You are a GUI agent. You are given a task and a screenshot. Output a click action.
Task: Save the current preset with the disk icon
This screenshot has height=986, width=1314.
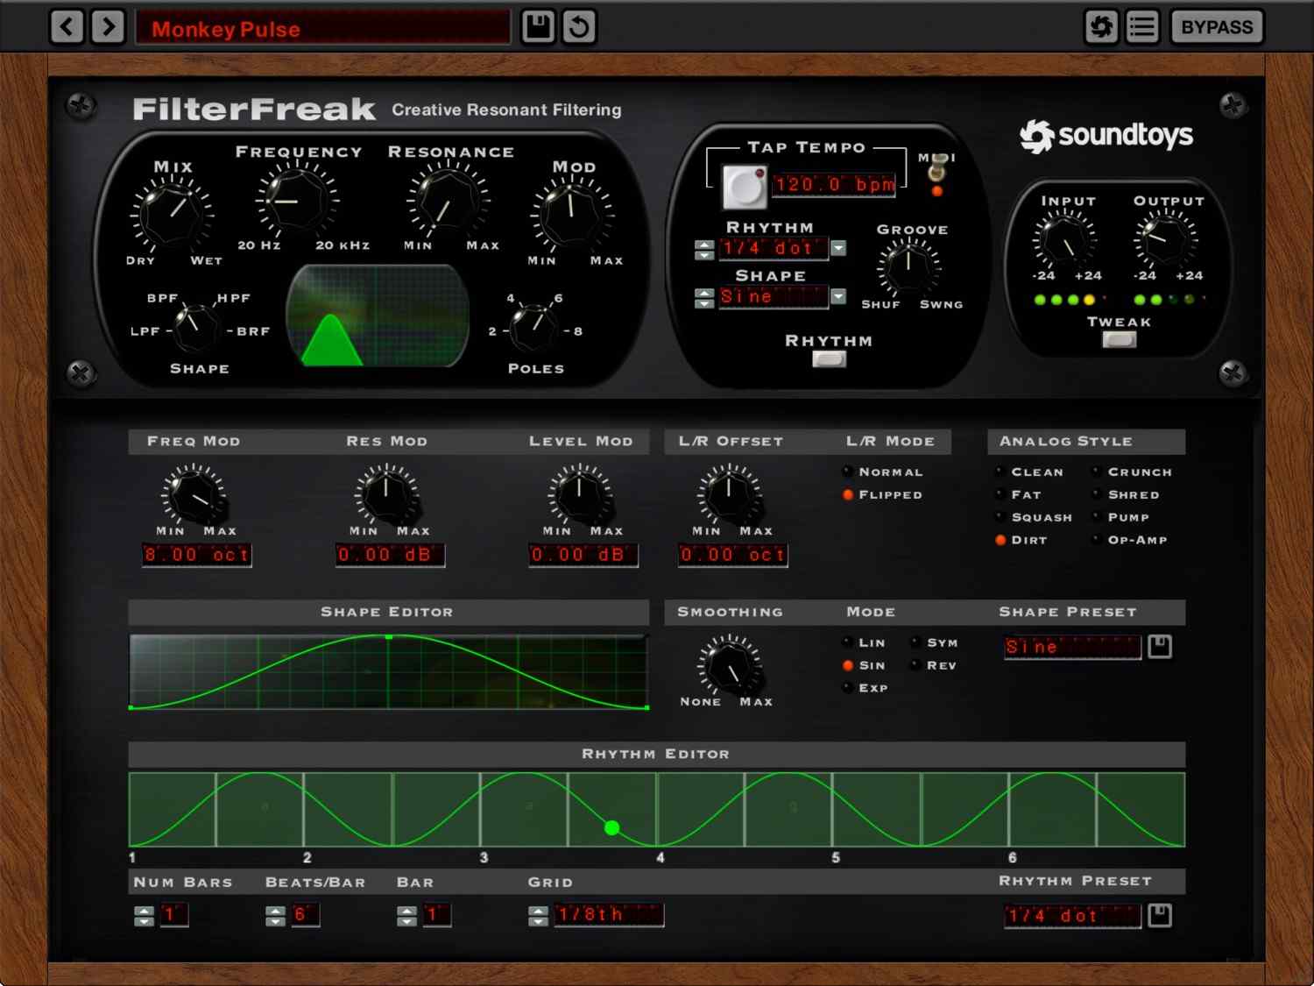pos(537,26)
